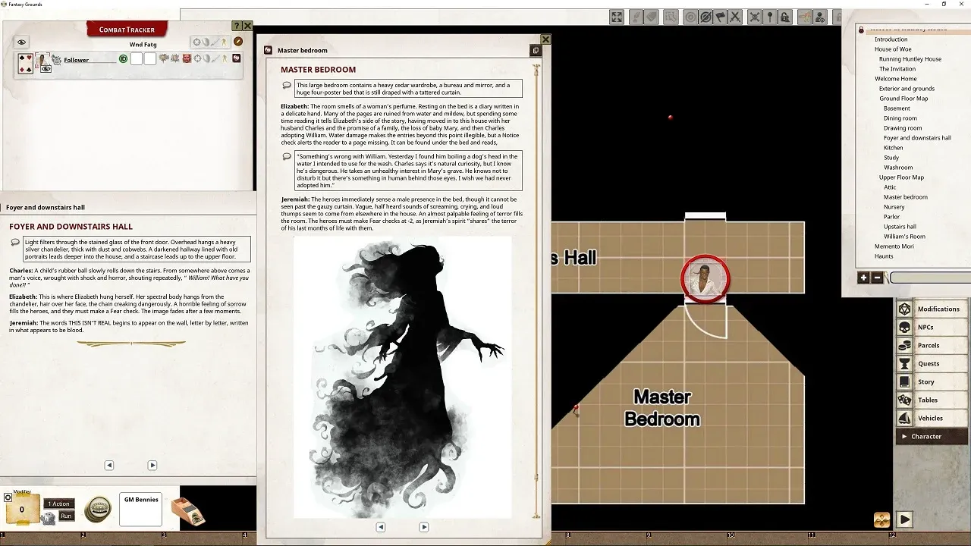This screenshot has height=546, width=971.
Task: Click the dice icon below the modifier box
Action: click(49, 519)
